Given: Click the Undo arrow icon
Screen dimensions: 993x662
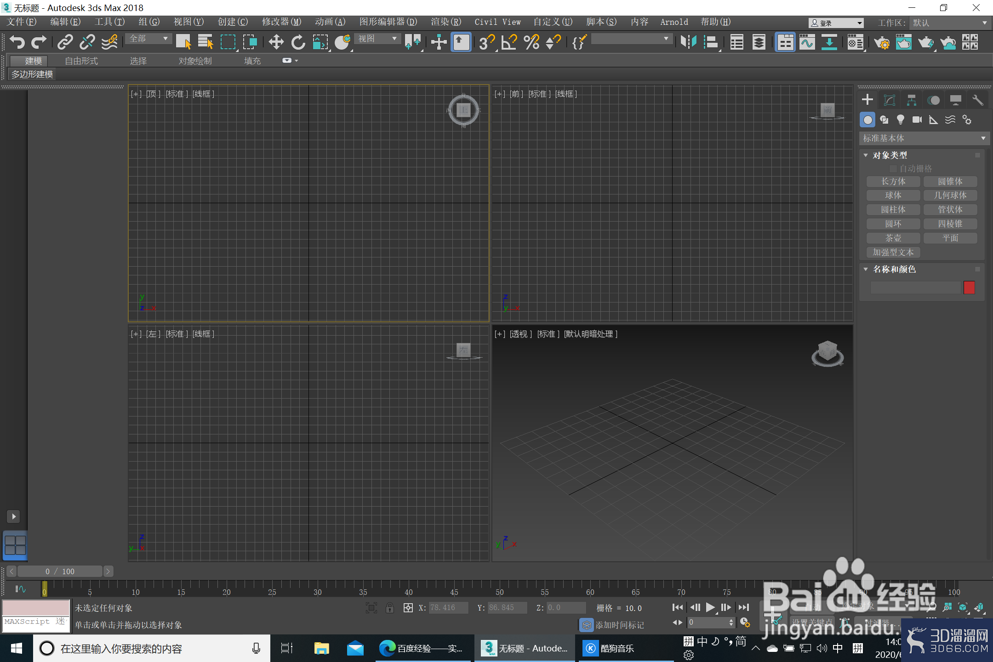Looking at the screenshot, I should pos(17,42).
